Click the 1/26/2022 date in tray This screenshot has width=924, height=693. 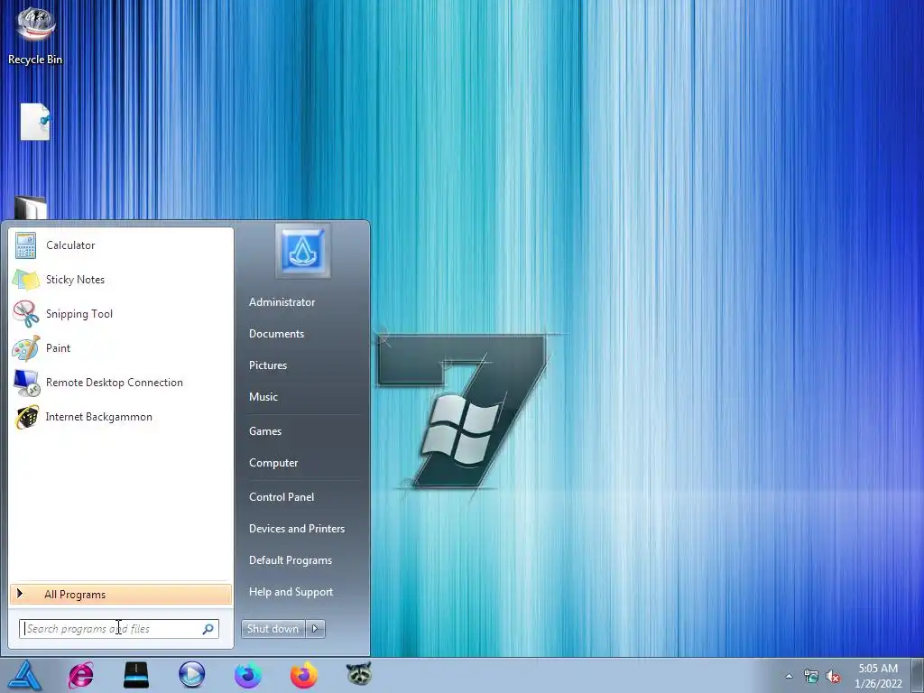click(878, 684)
